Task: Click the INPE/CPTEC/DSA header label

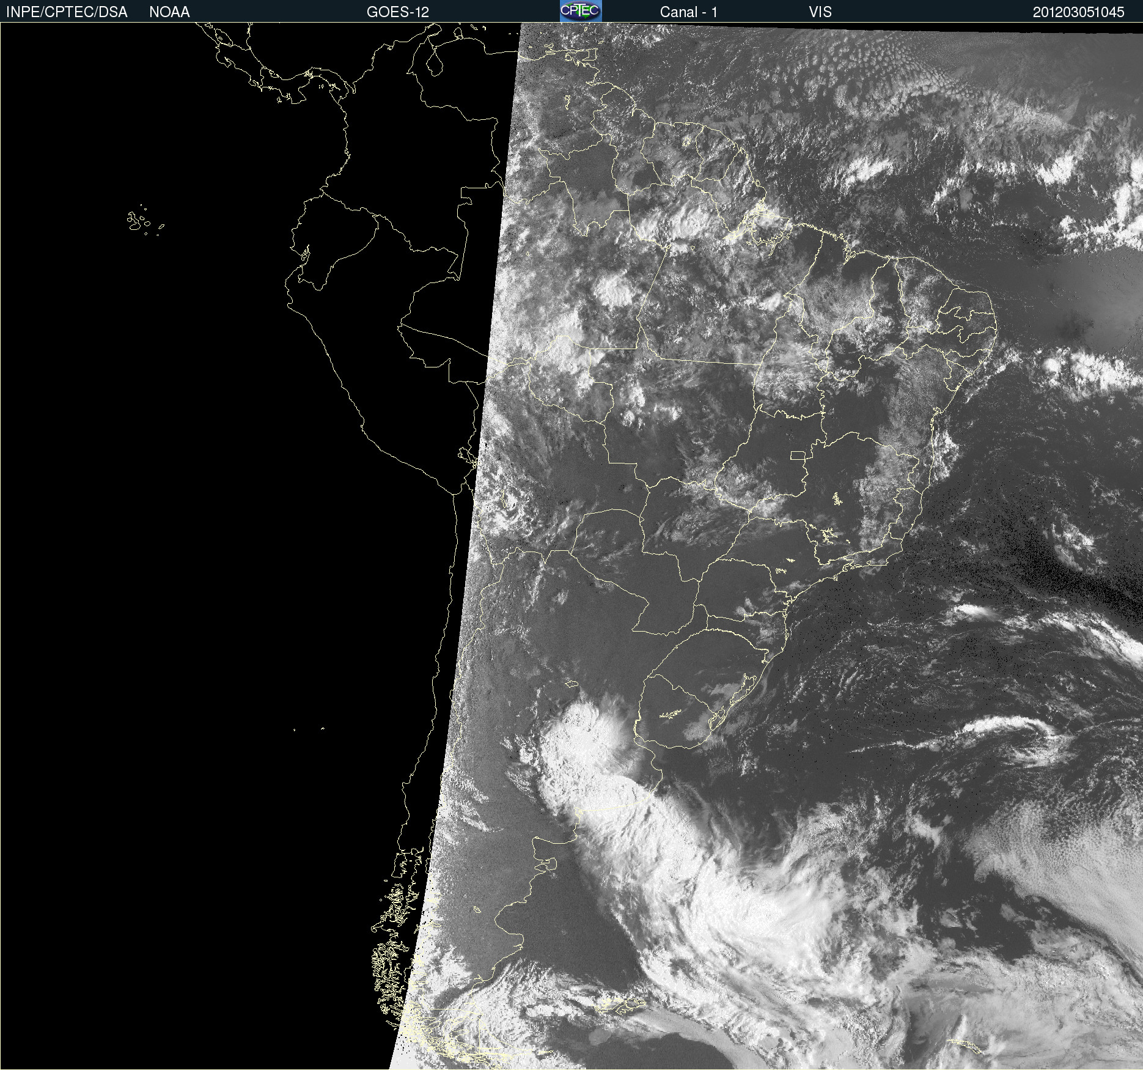Action: [x=67, y=12]
